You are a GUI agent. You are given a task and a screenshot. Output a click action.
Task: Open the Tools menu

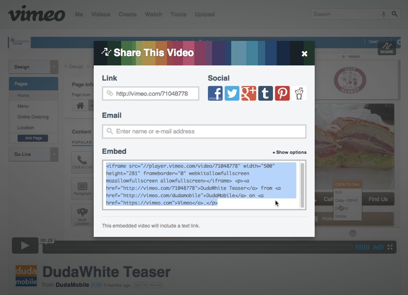tap(179, 15)
